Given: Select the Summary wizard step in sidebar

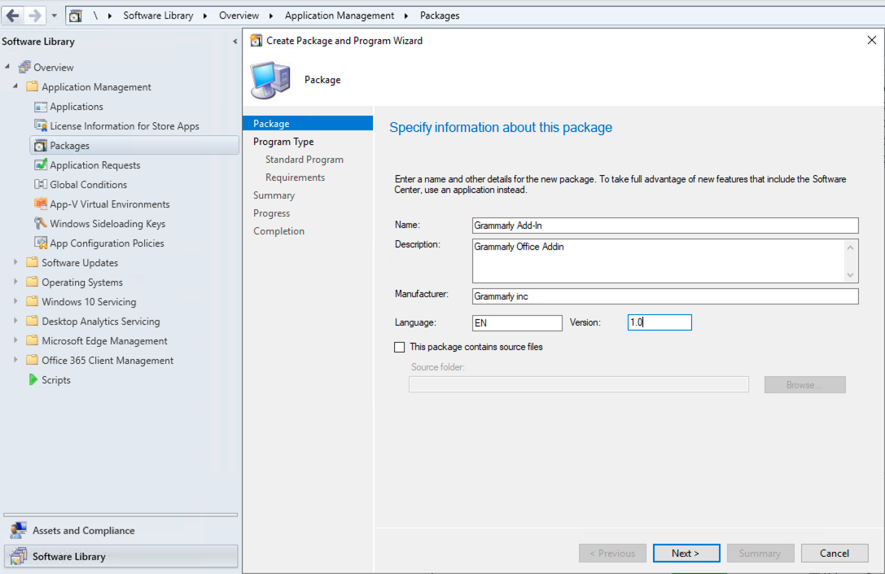Looking at the screenshot, I should (274, 195).
